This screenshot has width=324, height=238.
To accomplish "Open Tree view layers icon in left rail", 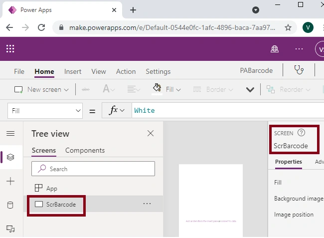I will [x=10, y=157].
